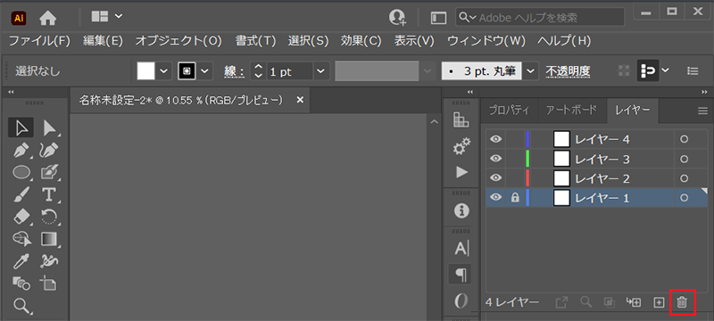
Task: Click the stroke color swatch
Action: [187, 71]
